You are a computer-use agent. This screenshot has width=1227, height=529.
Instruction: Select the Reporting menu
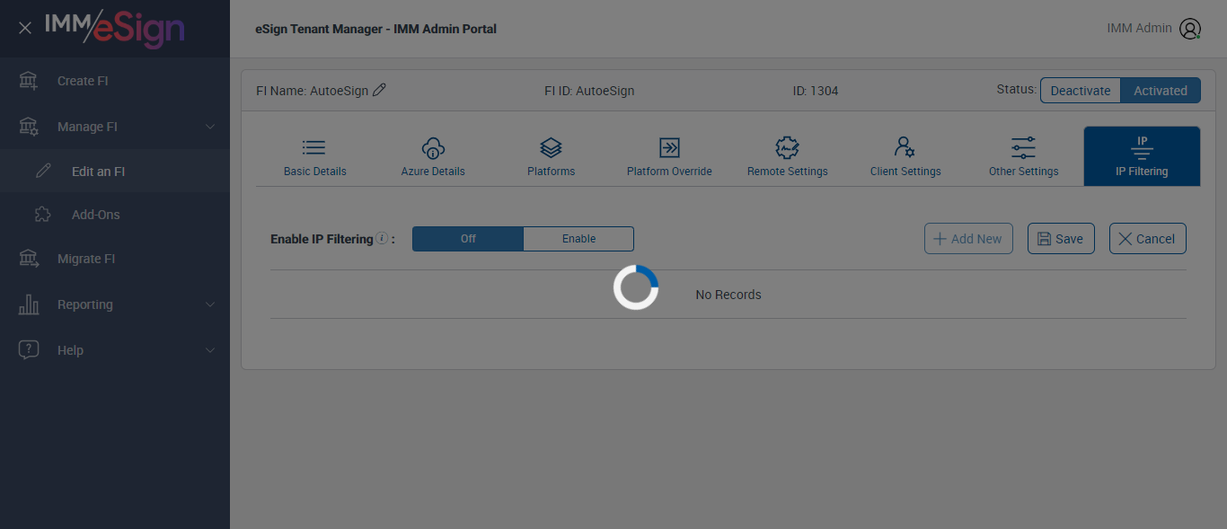click(x=115, y=304)
